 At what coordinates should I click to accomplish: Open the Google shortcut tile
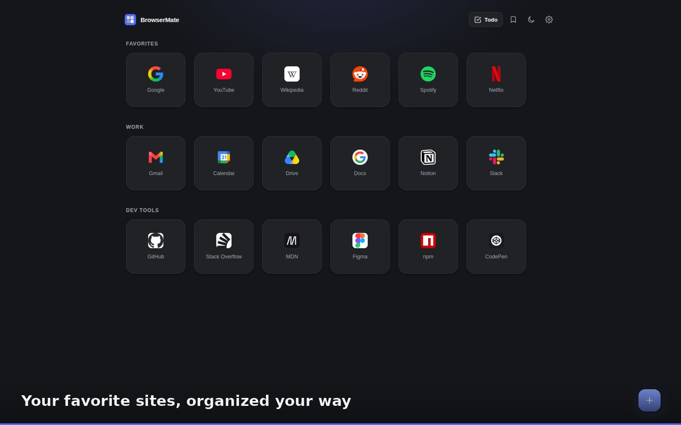pos(155,80)
